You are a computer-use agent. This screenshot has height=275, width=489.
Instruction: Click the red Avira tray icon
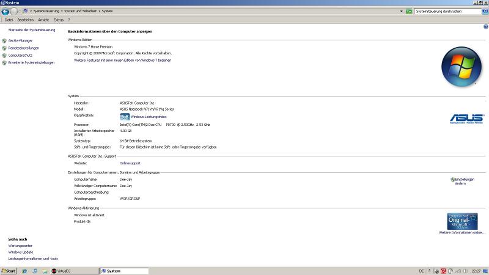pyautogui.click(x=443, y=271)
